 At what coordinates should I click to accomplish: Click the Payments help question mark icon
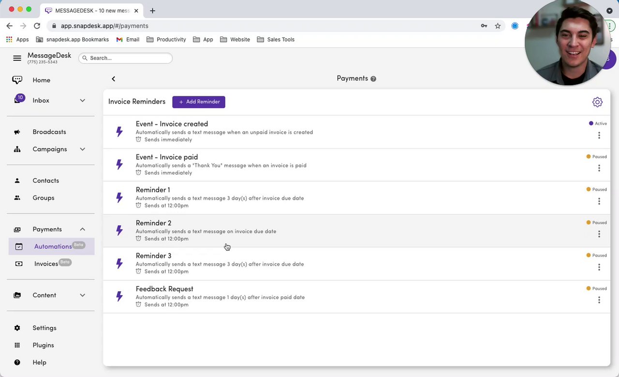373,79
